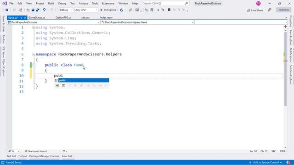Open the 147 % zoom level dropdown

13,151
